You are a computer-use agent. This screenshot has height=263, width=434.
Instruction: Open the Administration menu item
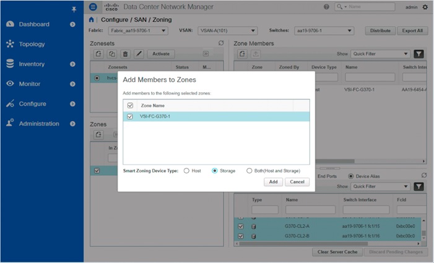(39, 123)
